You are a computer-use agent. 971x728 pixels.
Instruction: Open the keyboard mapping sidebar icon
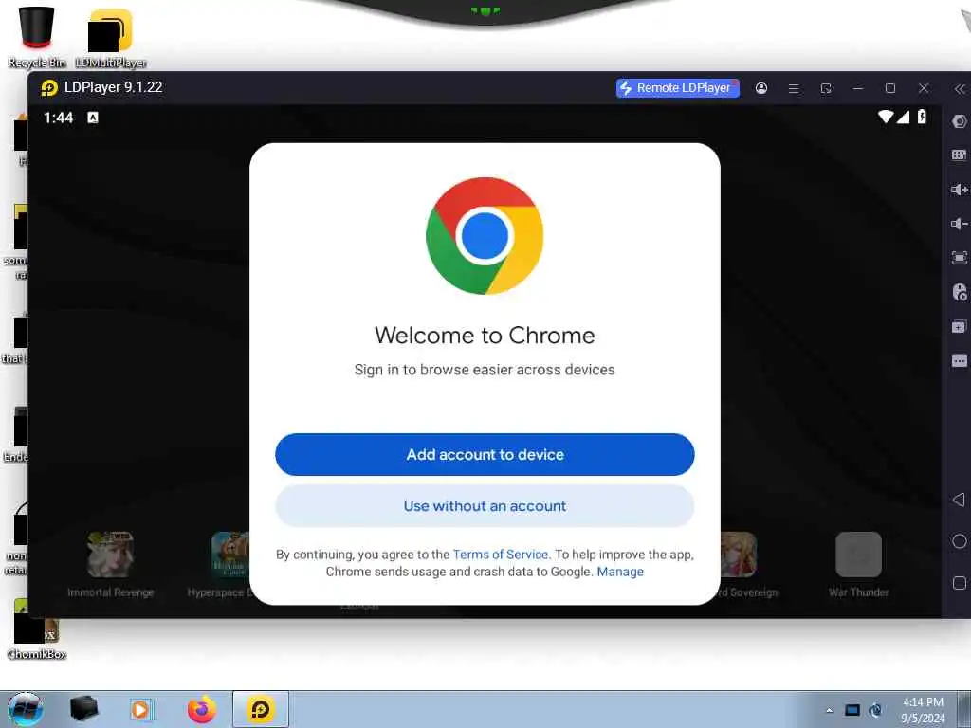[x=960, y=155]
